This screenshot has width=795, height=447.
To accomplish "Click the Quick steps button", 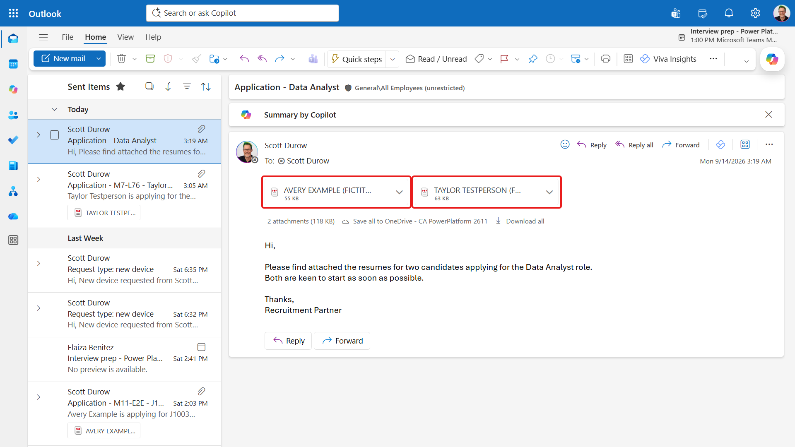I will pos(357,59).
